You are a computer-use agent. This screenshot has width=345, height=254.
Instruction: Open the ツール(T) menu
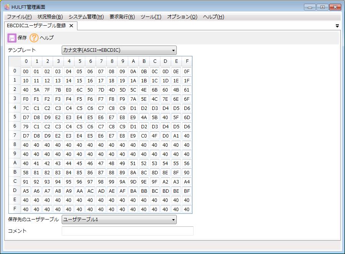click(x=151, y=17)
